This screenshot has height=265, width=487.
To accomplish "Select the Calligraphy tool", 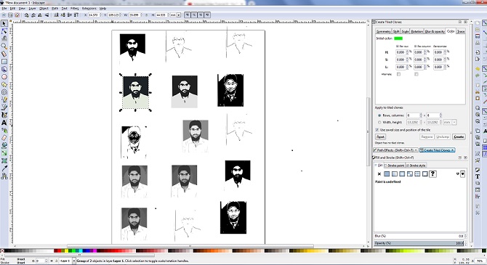I will click(4, 115).
